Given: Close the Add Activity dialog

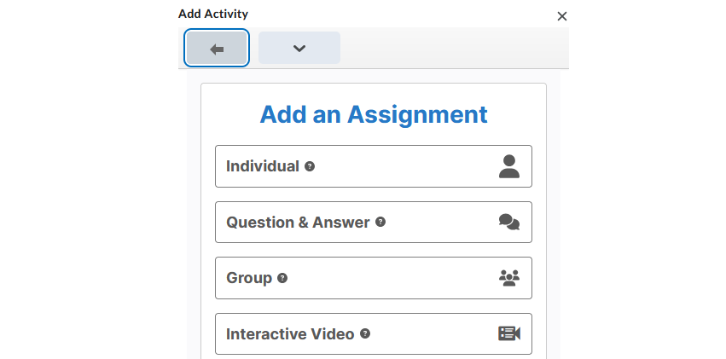Looking at the screenshot, I should pyautogui.click(x=561, y=16).
